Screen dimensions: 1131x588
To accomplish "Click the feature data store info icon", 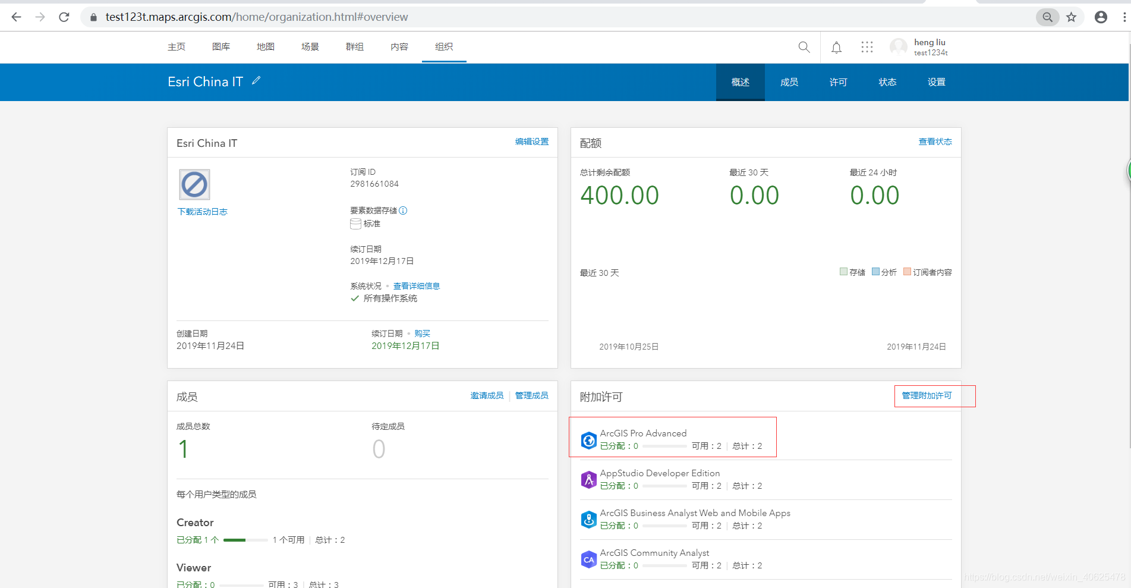I will pos(403,210).
